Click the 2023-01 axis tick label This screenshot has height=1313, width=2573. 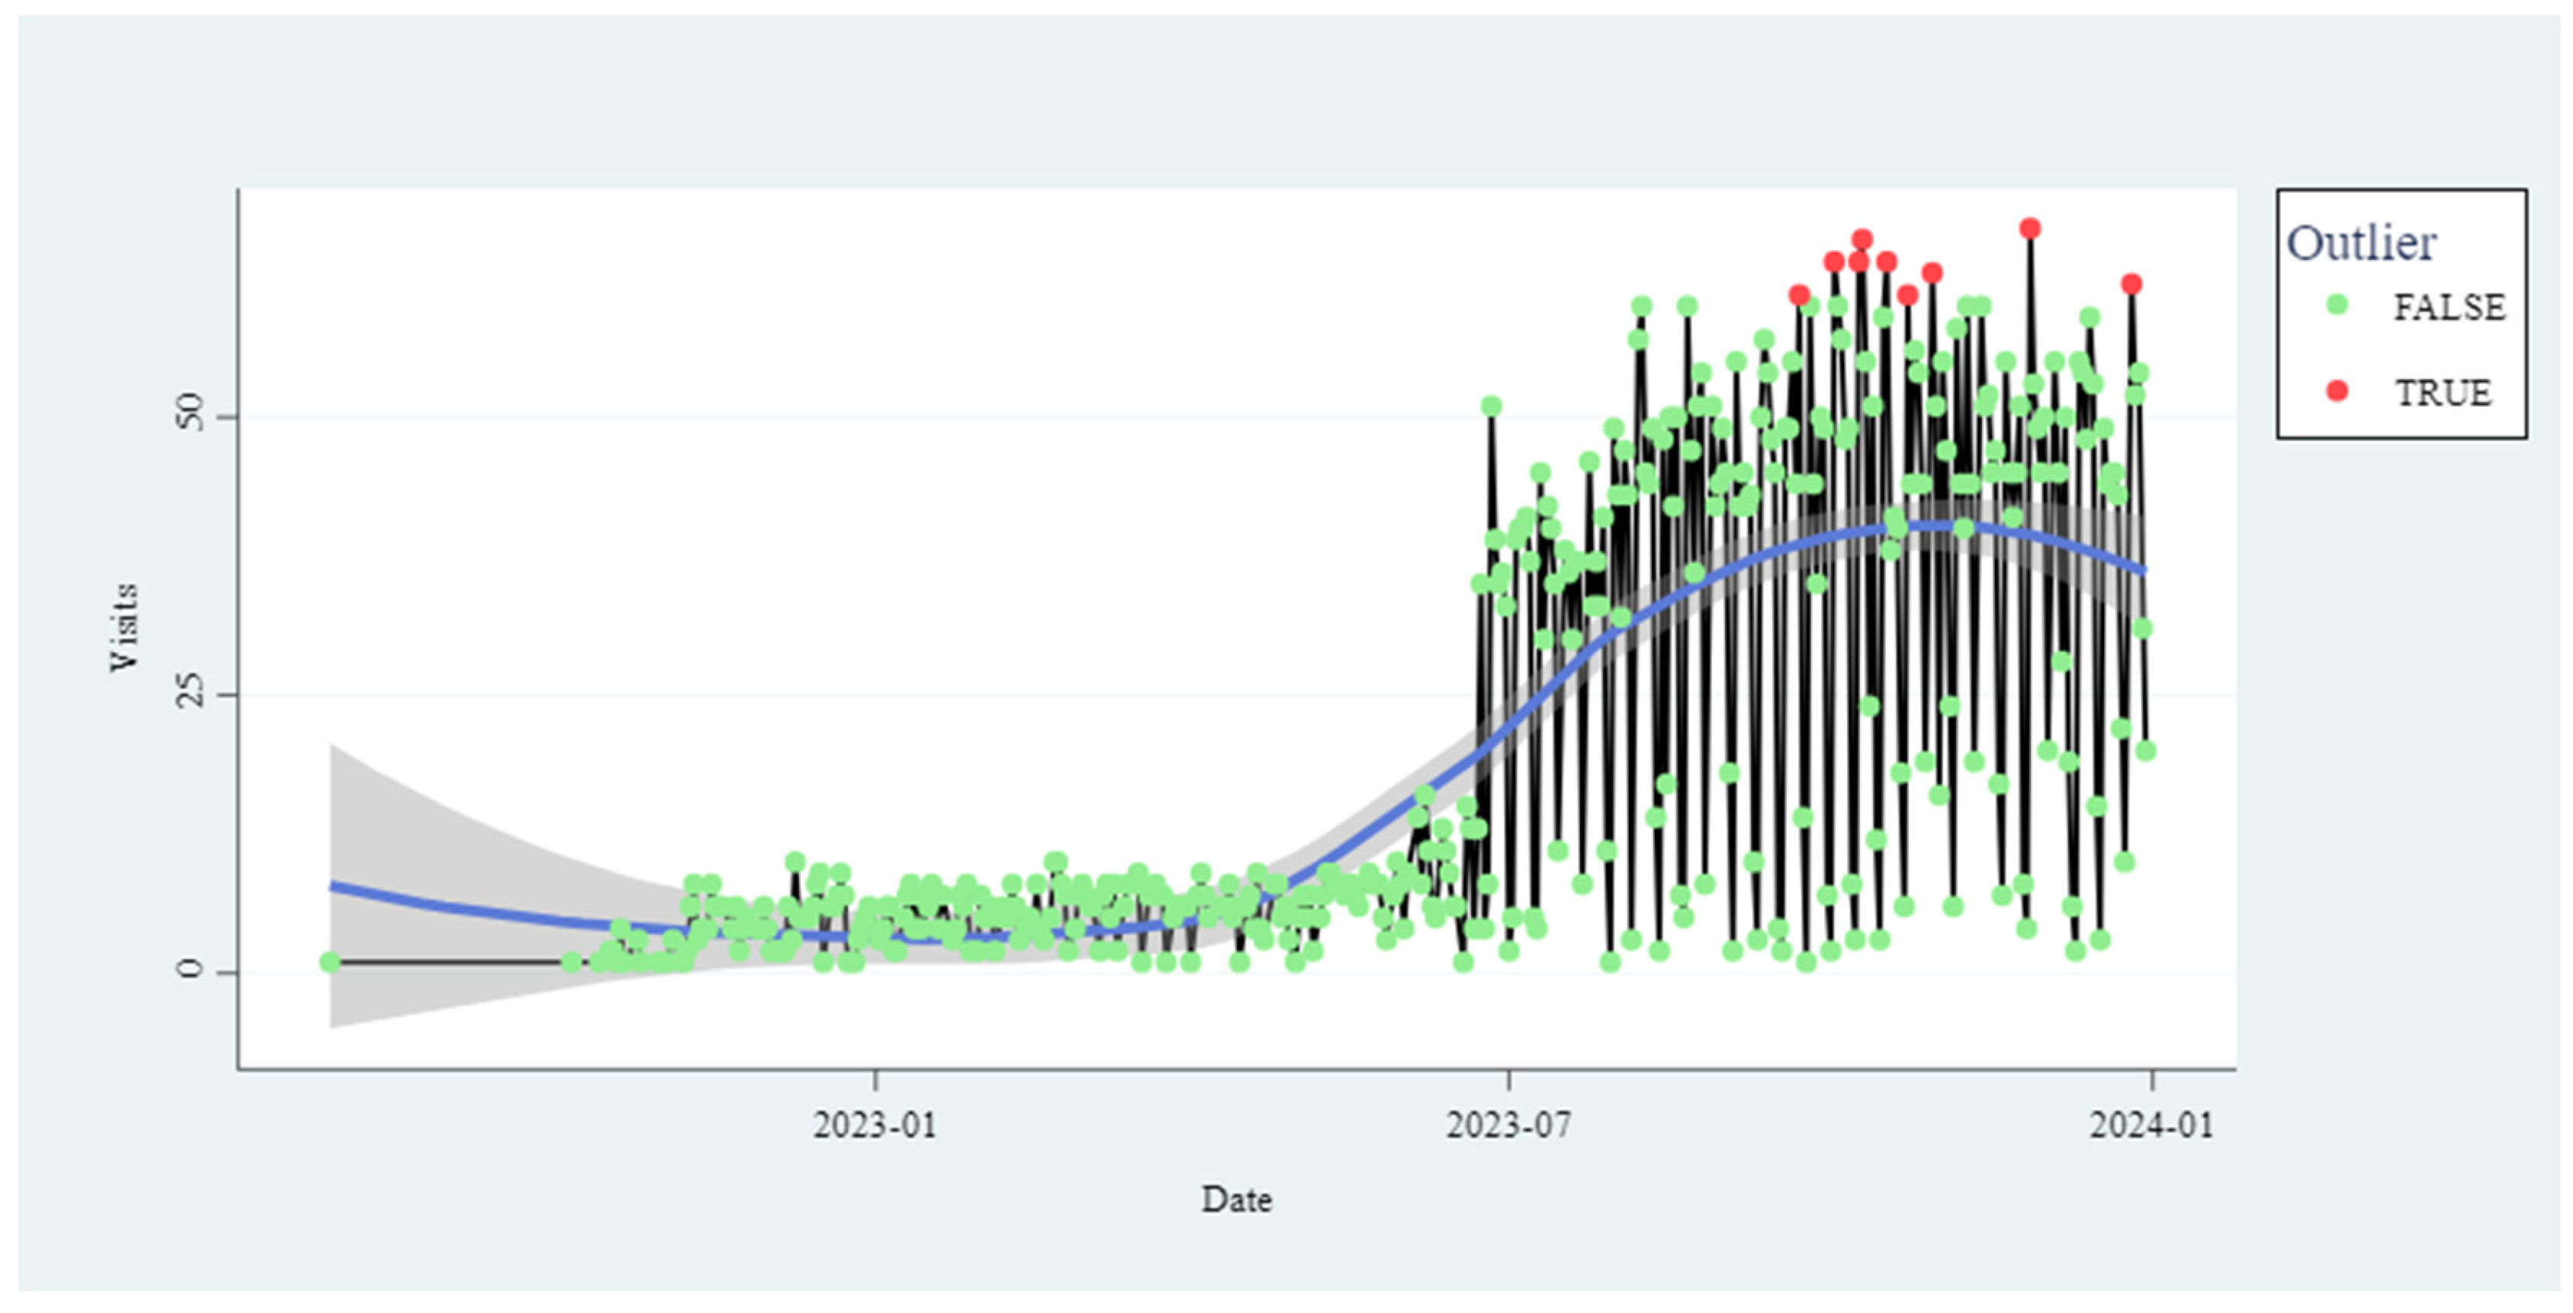pyautogui.click(x=875, y=1125)
